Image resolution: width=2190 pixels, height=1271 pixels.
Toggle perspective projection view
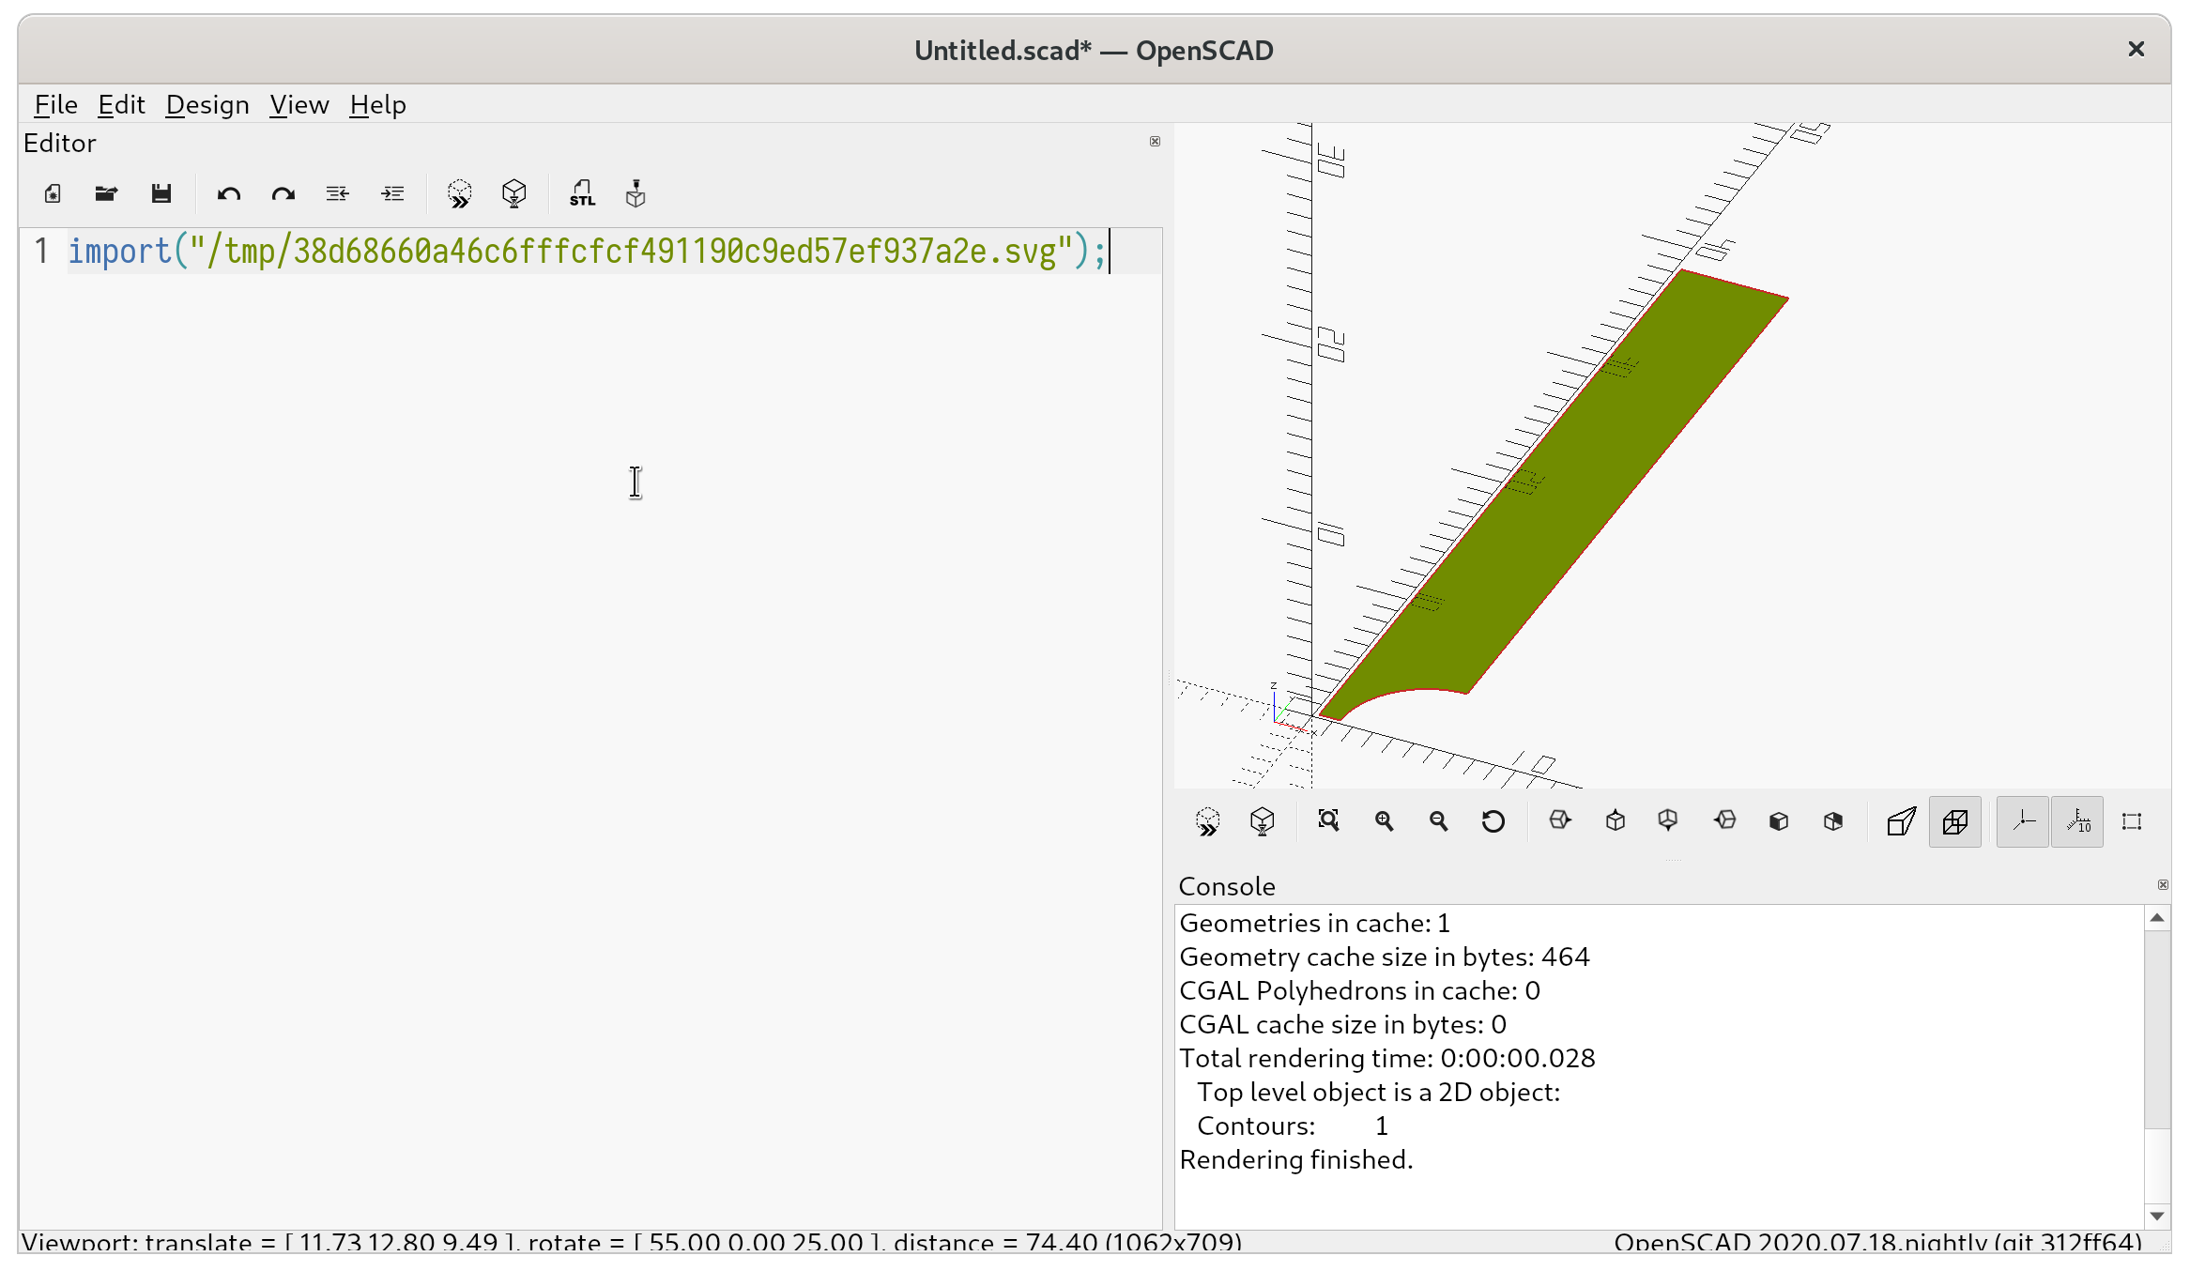1901,821
